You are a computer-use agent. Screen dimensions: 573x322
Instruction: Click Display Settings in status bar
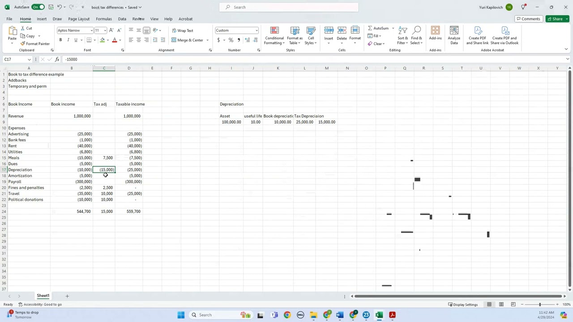[463, 305]
